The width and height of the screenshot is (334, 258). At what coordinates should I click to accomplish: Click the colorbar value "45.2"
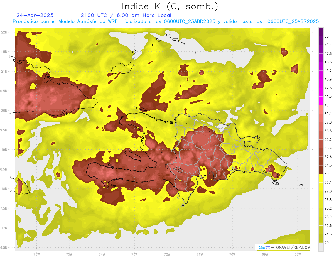[328, 71]
